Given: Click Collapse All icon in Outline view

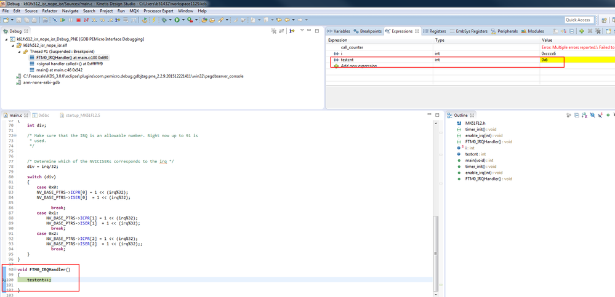Looking at the screenshot, I should point(577,115).
